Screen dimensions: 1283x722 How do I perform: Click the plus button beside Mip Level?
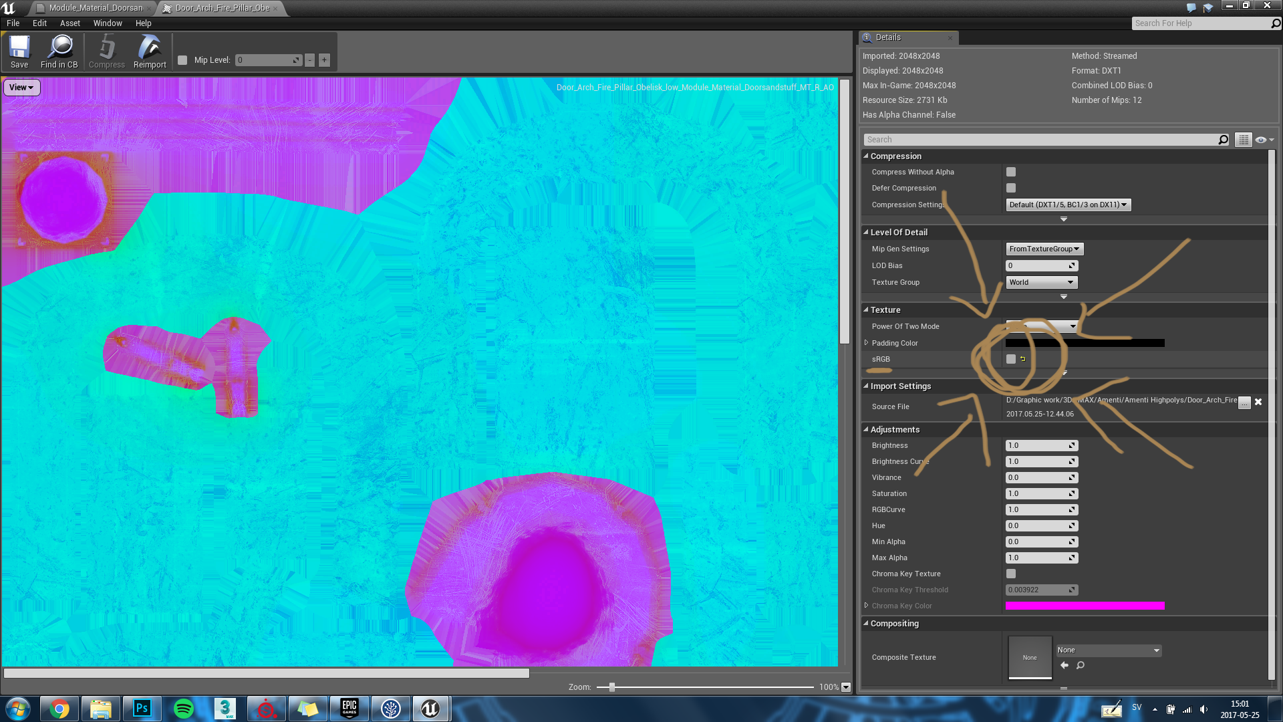click(324, 60)
